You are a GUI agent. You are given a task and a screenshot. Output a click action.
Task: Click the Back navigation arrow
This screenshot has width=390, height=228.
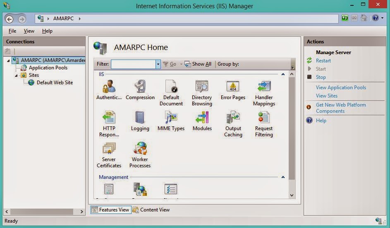[x=10, y=19]
